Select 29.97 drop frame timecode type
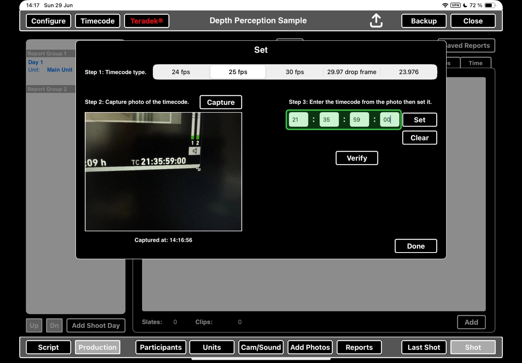Screen dimensions: 522x363 [x=352, y=72]
